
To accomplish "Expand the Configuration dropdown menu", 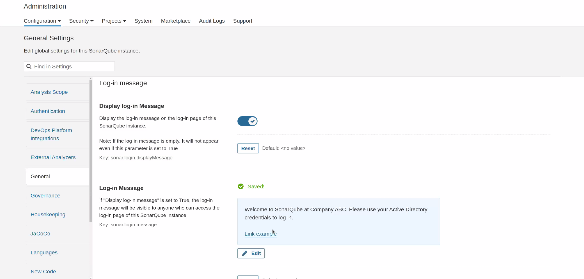I will pyautogui.click(x=42, y=21).
